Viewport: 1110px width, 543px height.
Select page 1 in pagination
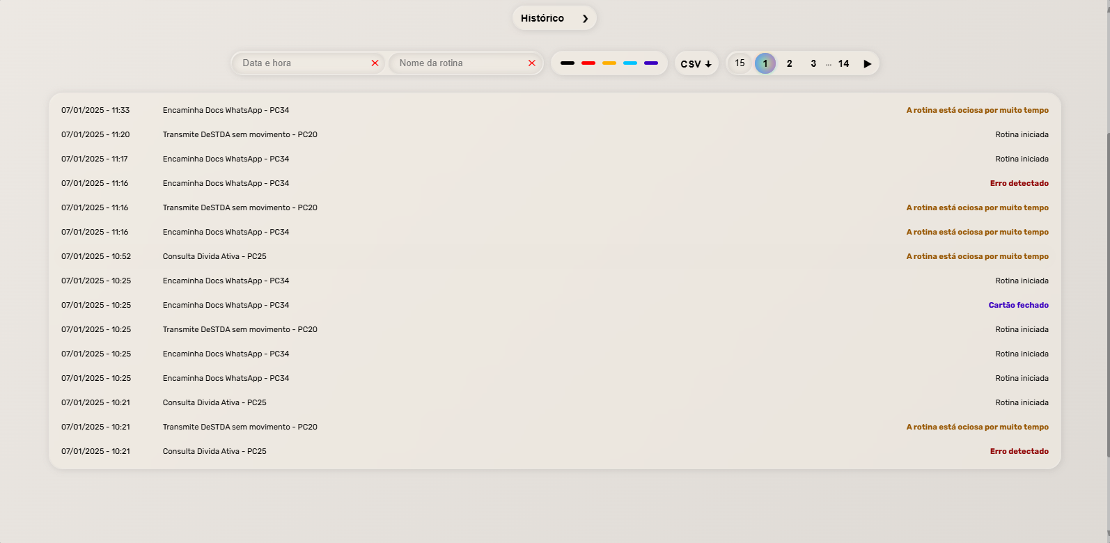point(765,63)
